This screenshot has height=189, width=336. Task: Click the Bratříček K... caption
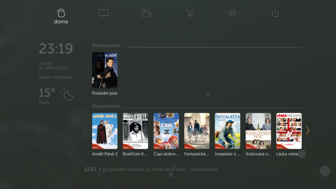pos(135,154)
